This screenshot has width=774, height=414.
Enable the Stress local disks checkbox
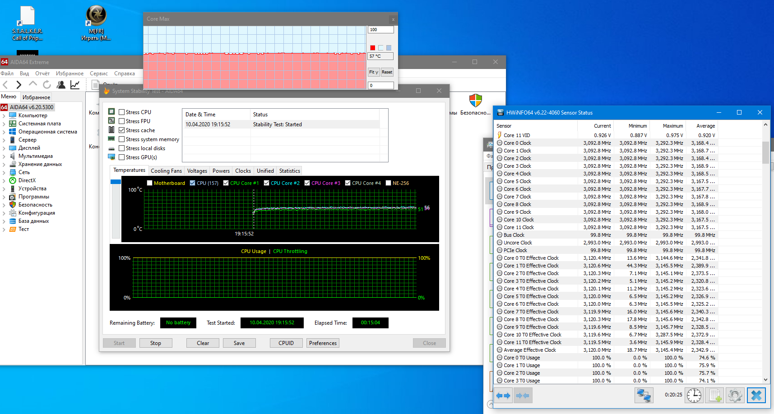coord(122,148)
